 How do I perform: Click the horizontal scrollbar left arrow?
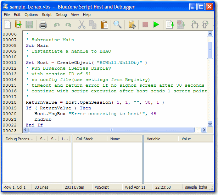coord(26,130)
